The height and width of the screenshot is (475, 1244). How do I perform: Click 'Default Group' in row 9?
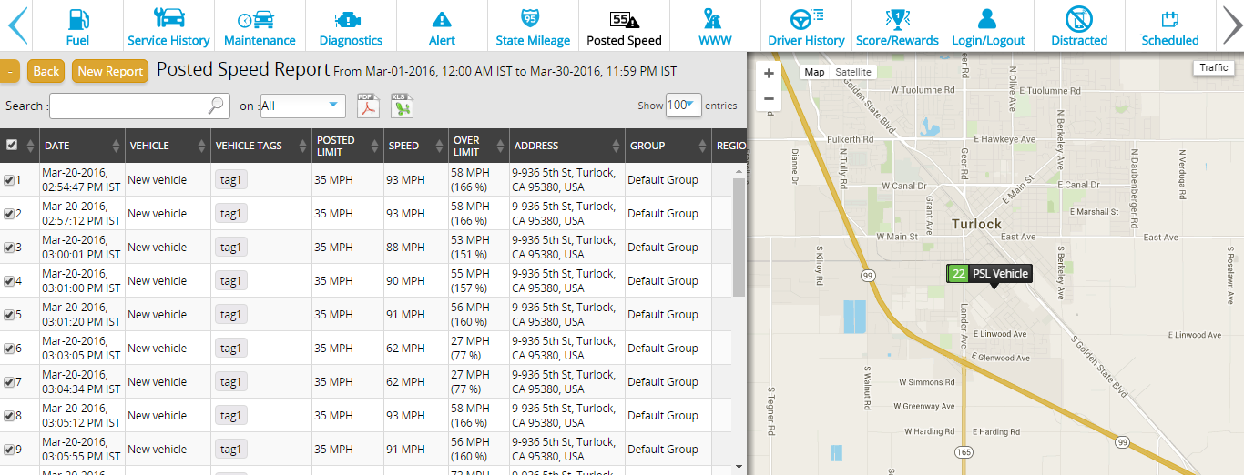663,450
